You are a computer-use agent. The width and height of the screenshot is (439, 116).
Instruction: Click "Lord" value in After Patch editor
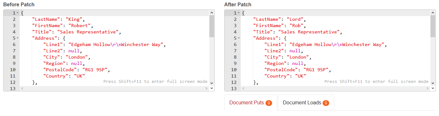coord(295,19)
